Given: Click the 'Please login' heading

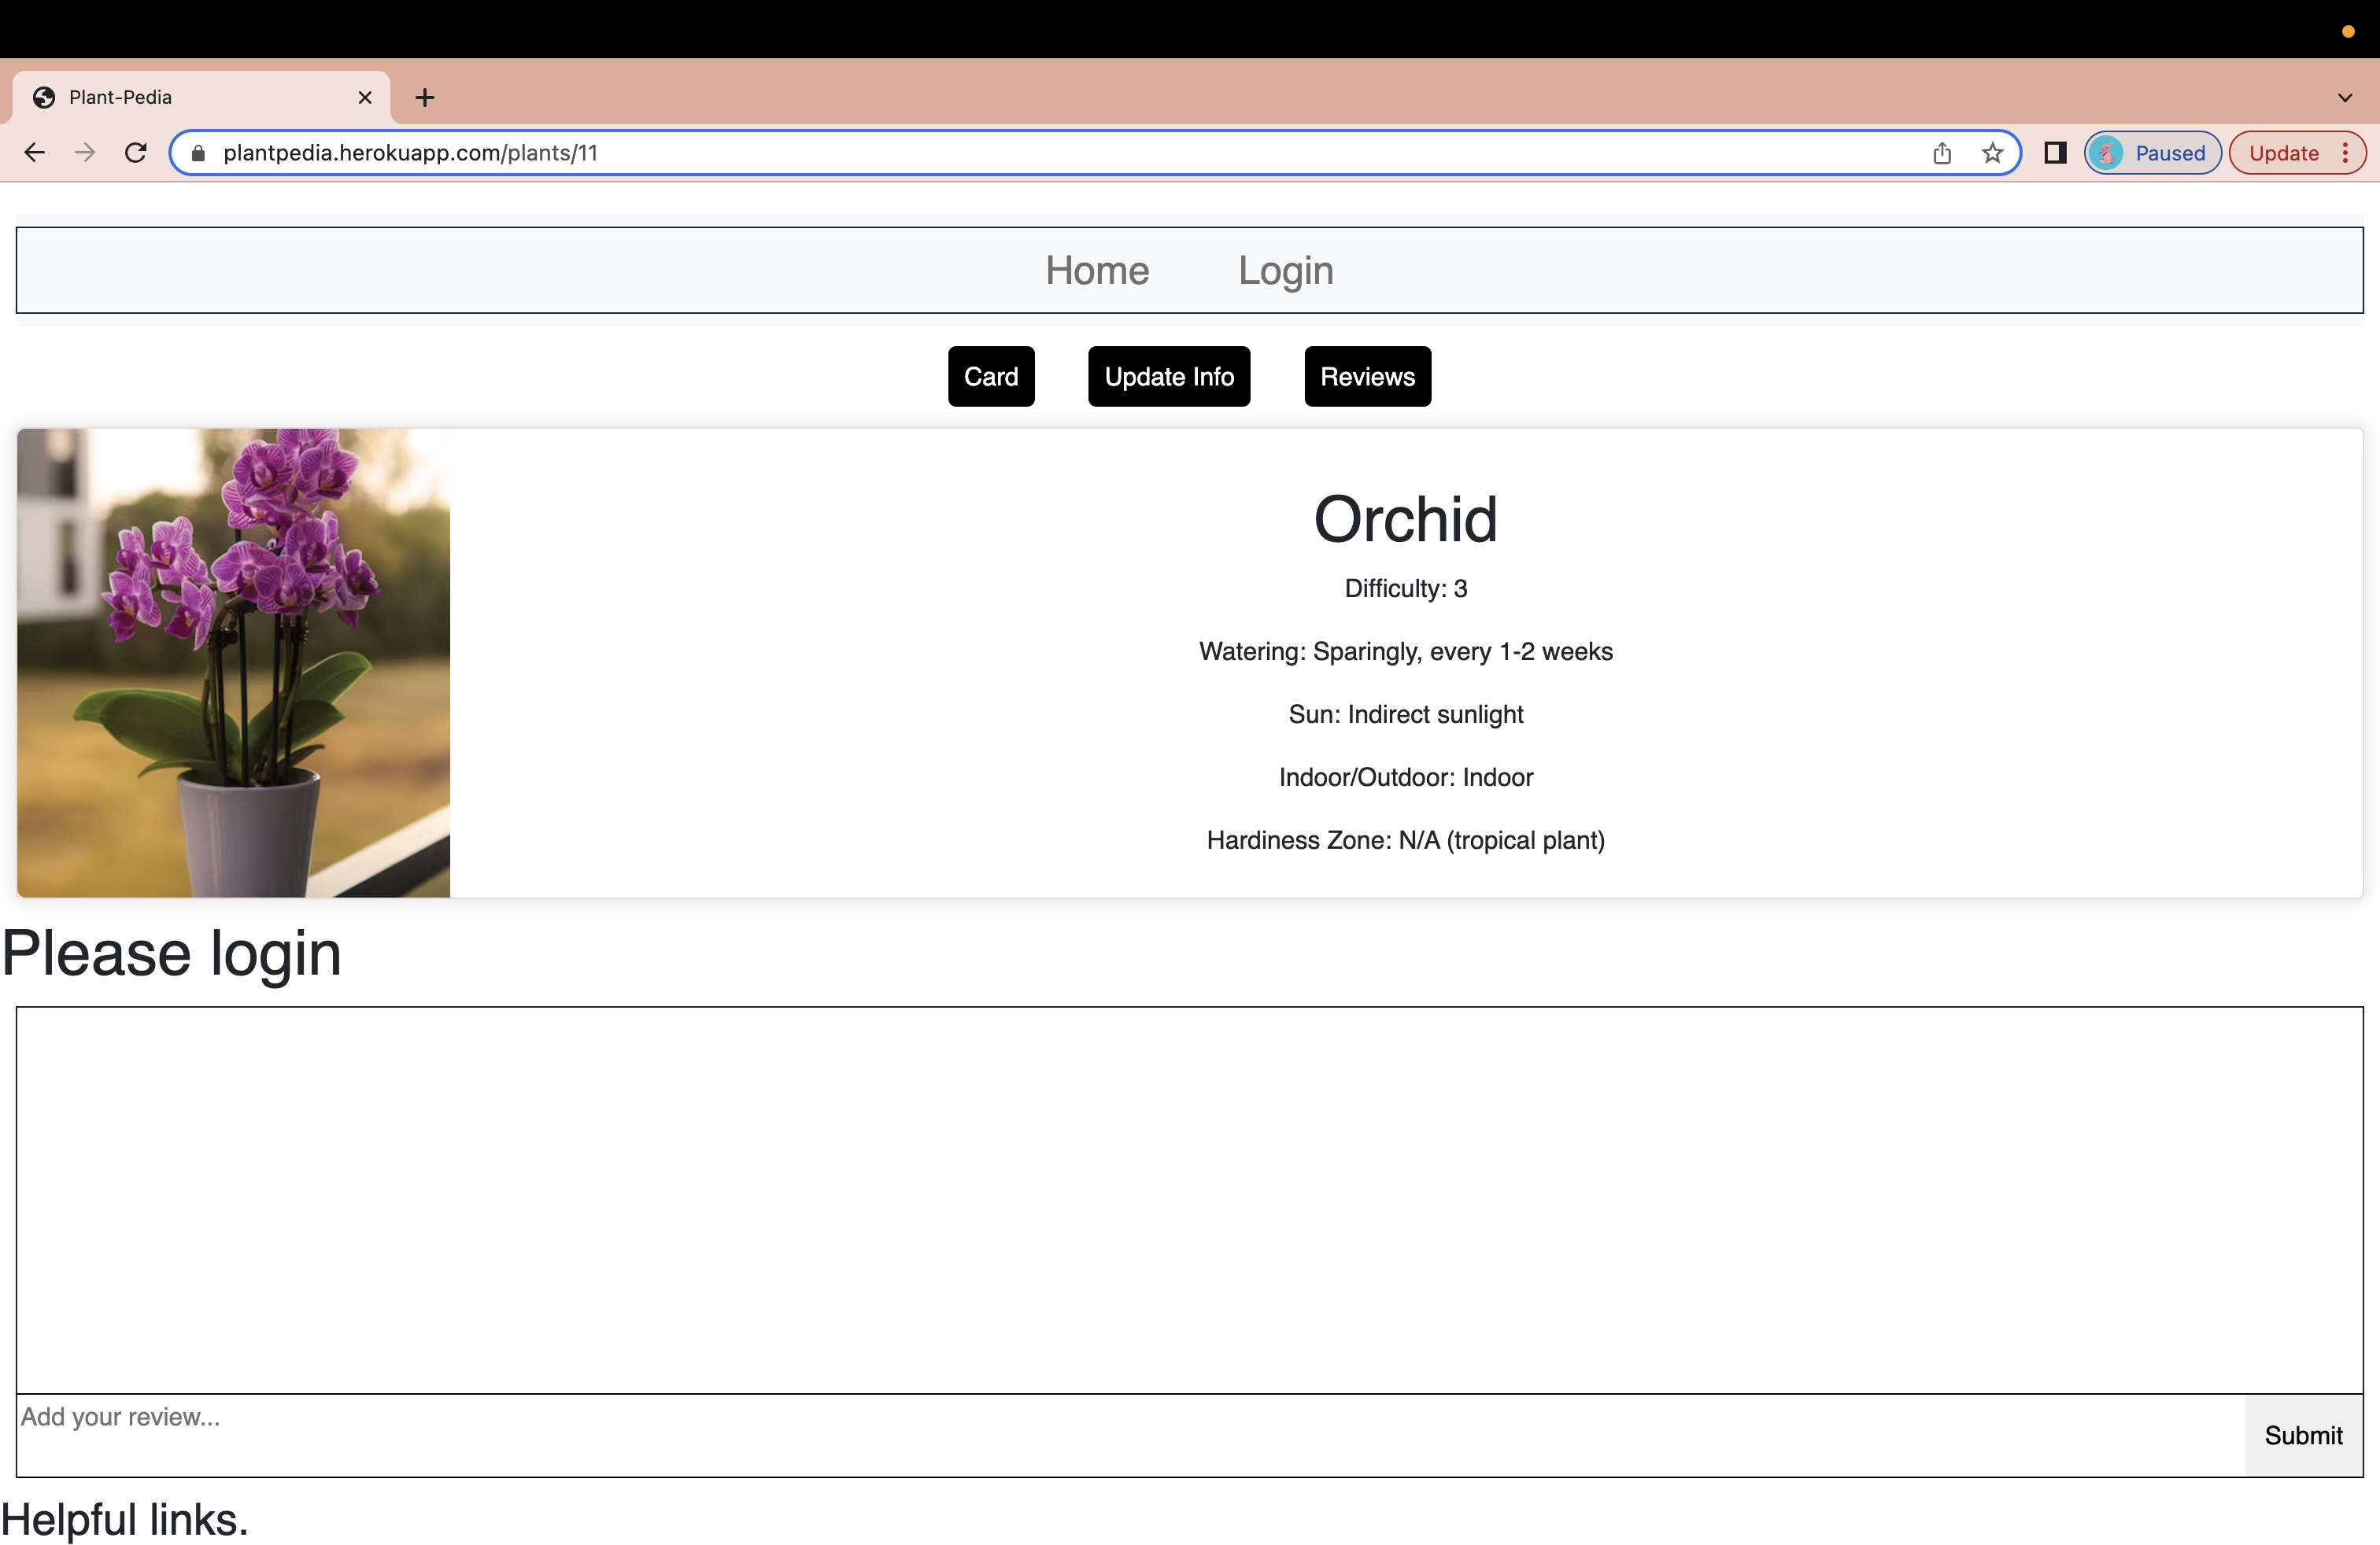Looking at the screenshot, I should click(x=172, y=953).
